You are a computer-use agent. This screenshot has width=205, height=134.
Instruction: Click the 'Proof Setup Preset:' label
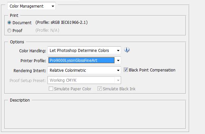pyautogui.click(x=28, y=81)
